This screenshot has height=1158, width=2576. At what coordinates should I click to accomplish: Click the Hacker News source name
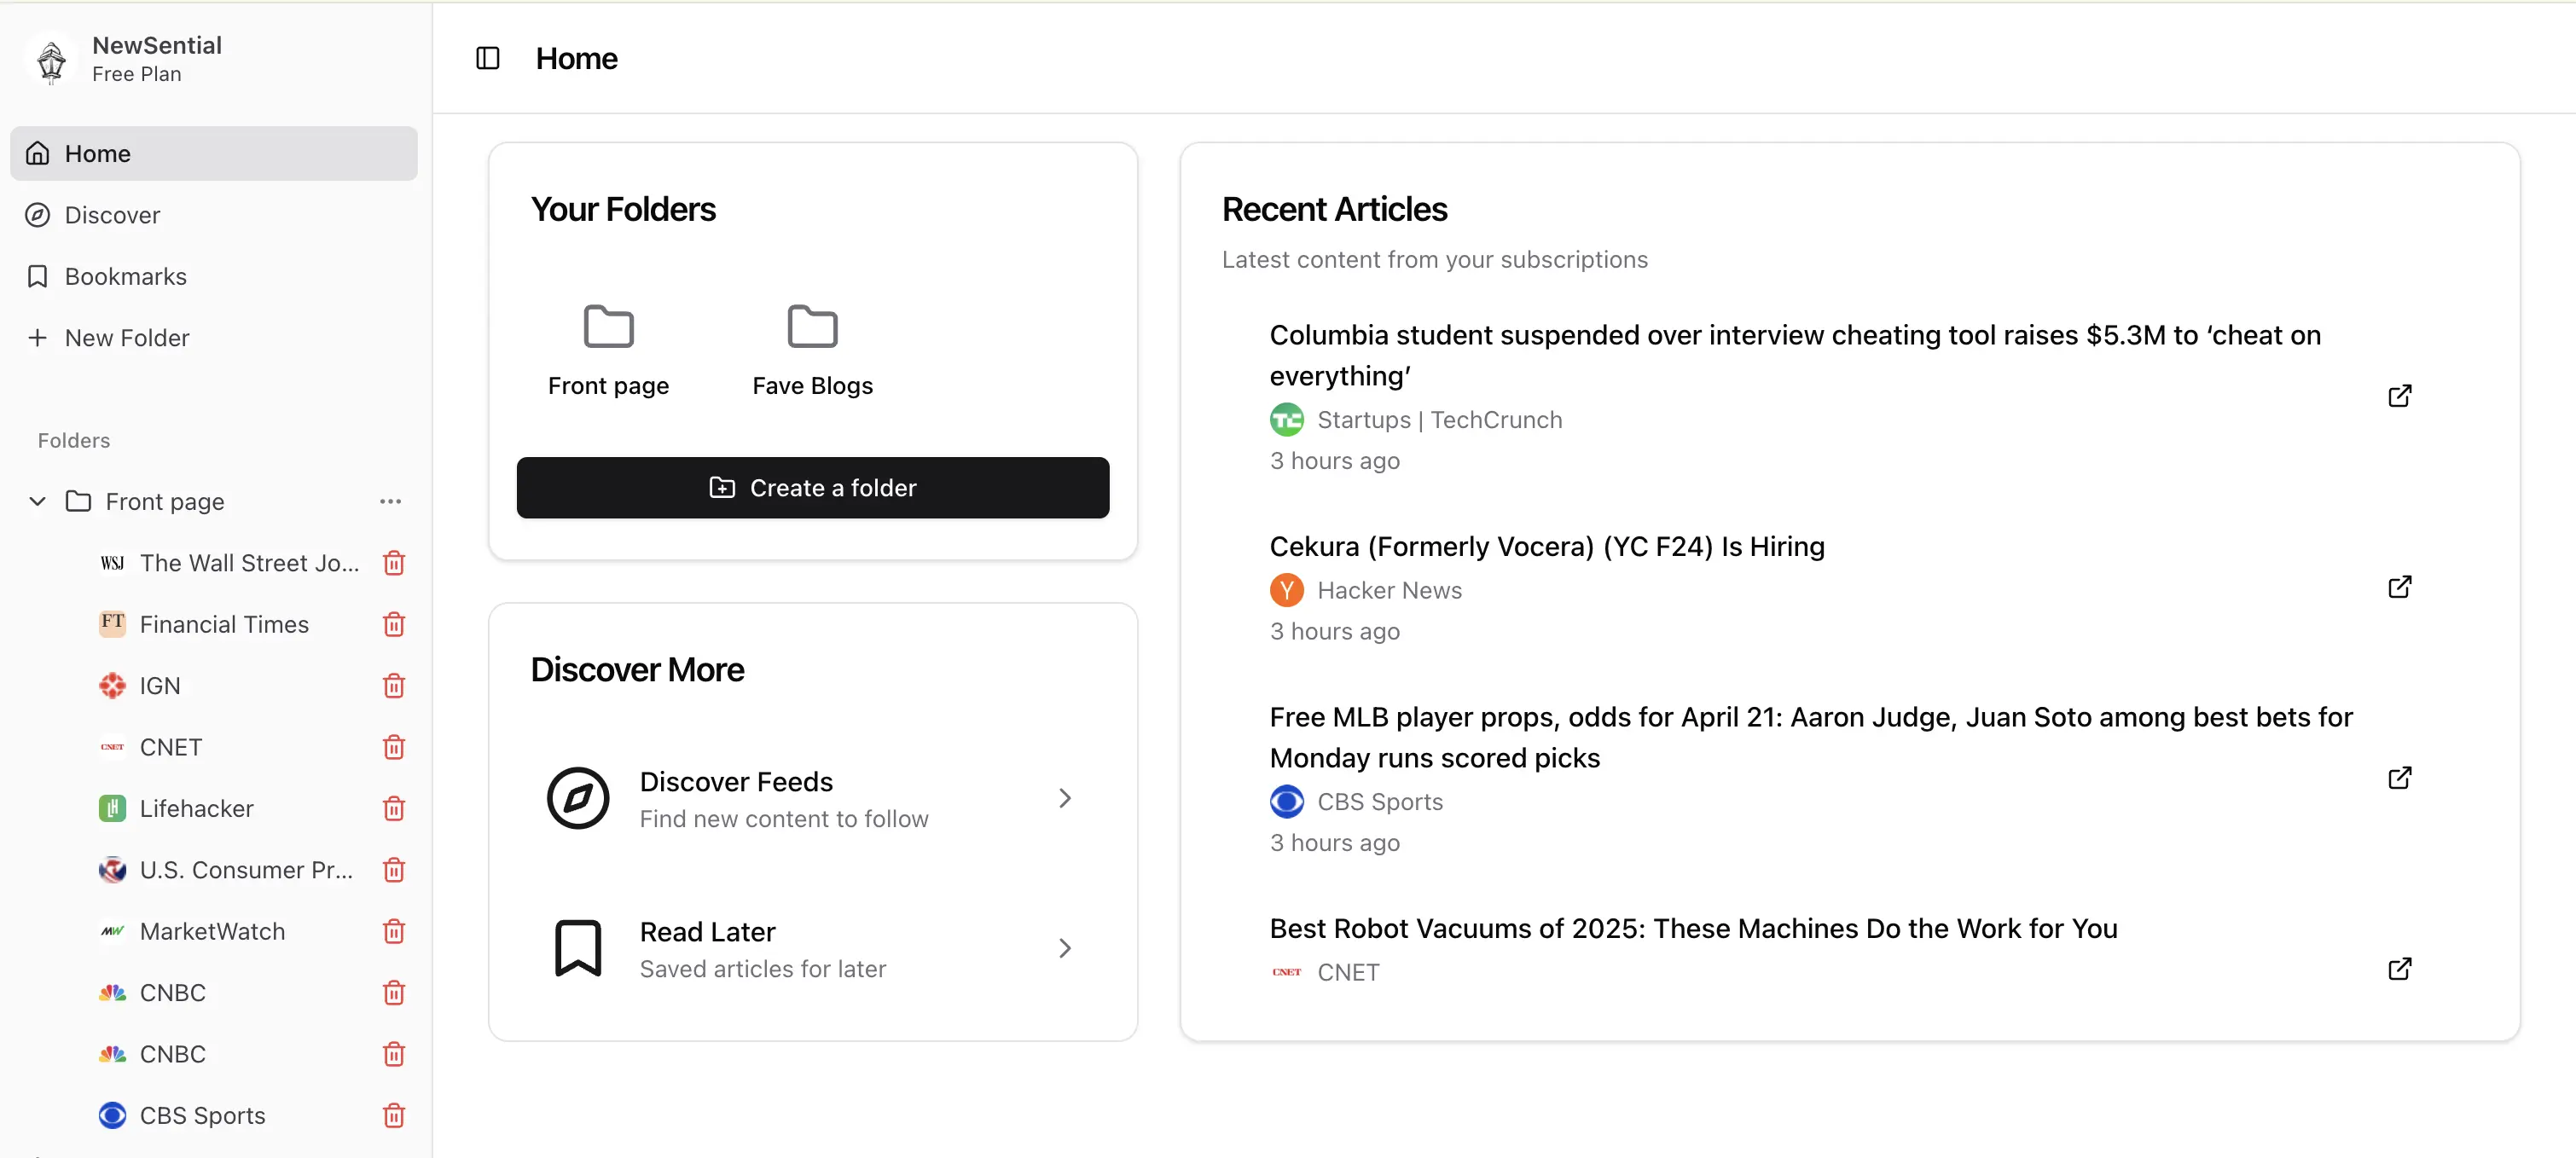1389,590
